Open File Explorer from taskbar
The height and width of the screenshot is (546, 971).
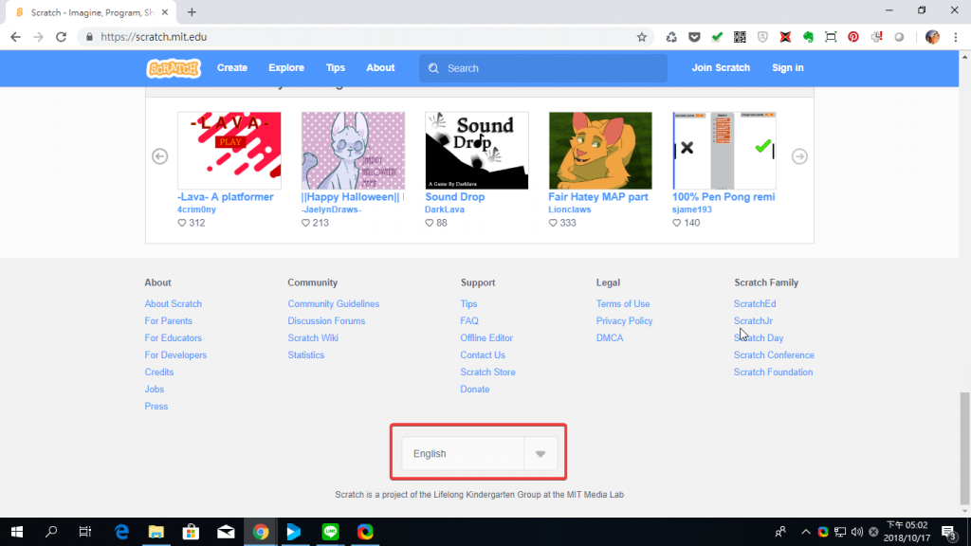point(156,532)
